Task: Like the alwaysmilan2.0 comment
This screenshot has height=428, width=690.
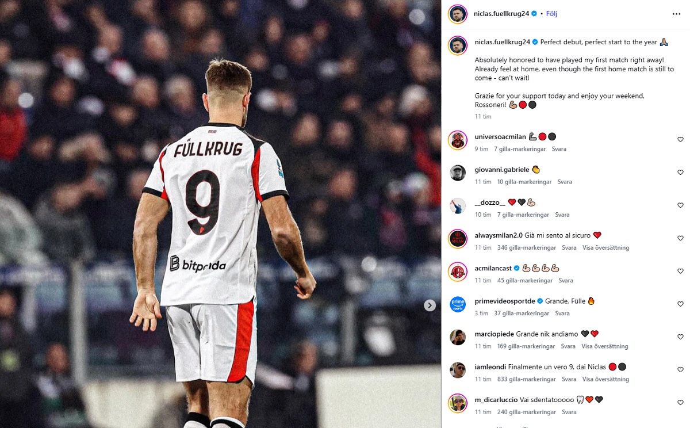Action: coord(680,238)
